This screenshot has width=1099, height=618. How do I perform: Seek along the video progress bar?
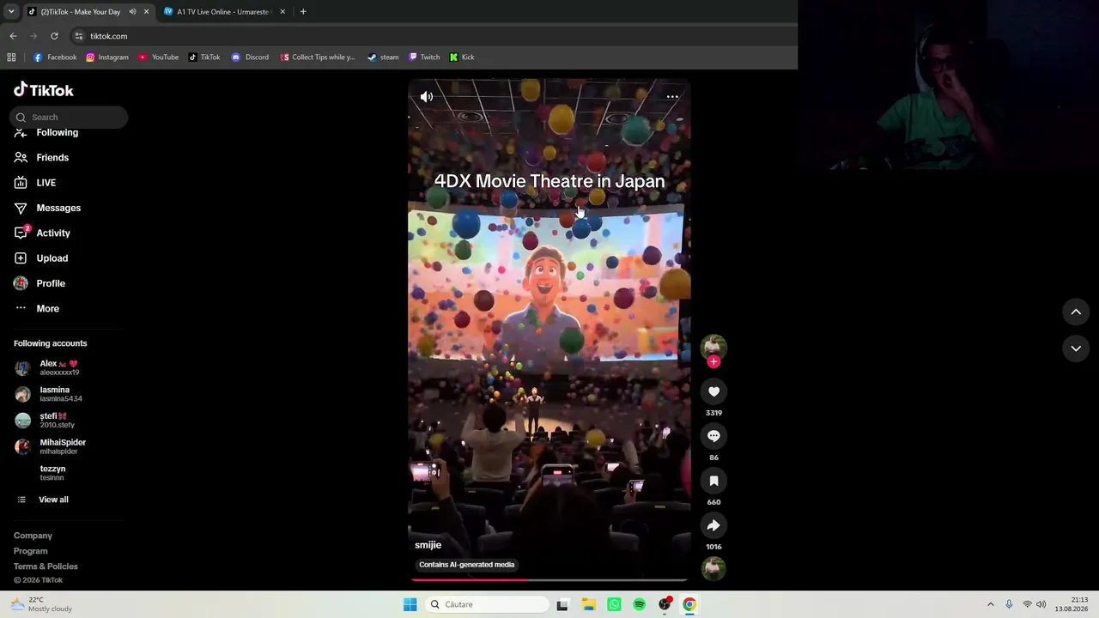549,580
